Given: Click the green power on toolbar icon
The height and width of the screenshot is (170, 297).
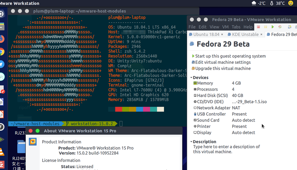Looking at the screenshot, I should click(272, 27).
